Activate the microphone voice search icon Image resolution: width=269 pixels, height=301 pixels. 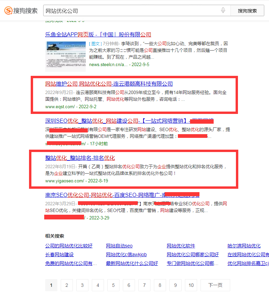[x=223, y=10]
